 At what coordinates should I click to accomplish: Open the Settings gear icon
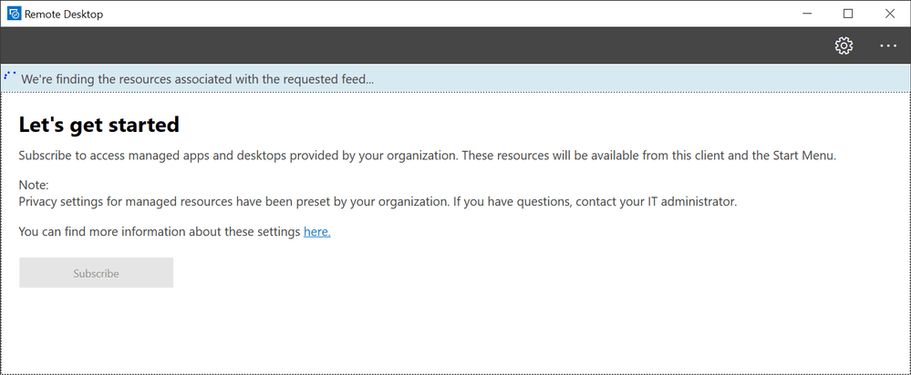(844, 46)
